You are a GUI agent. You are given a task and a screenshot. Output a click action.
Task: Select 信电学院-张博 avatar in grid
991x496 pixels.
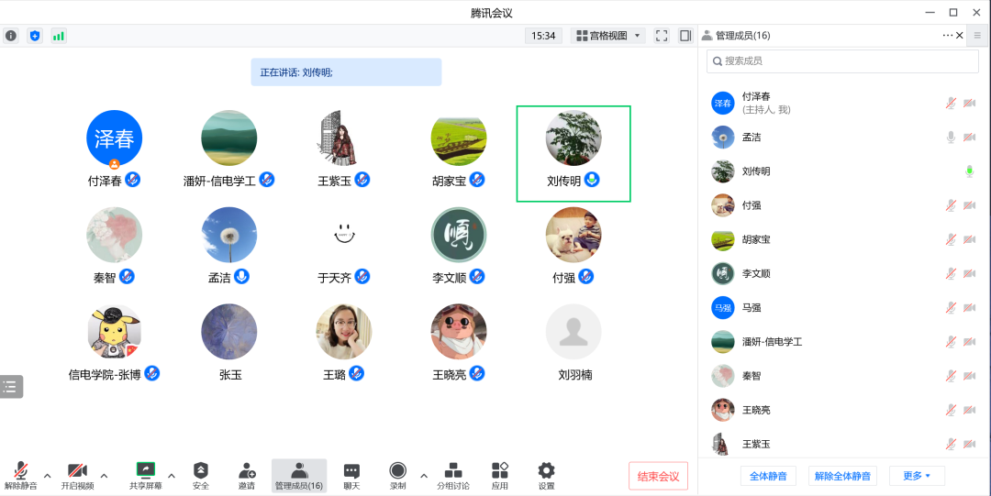tap(115, 332)
